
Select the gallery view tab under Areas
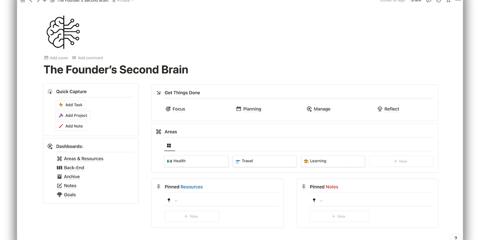coord(169,146)
